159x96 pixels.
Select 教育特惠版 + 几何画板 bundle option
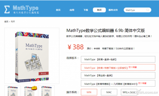[x=118, y=83]
